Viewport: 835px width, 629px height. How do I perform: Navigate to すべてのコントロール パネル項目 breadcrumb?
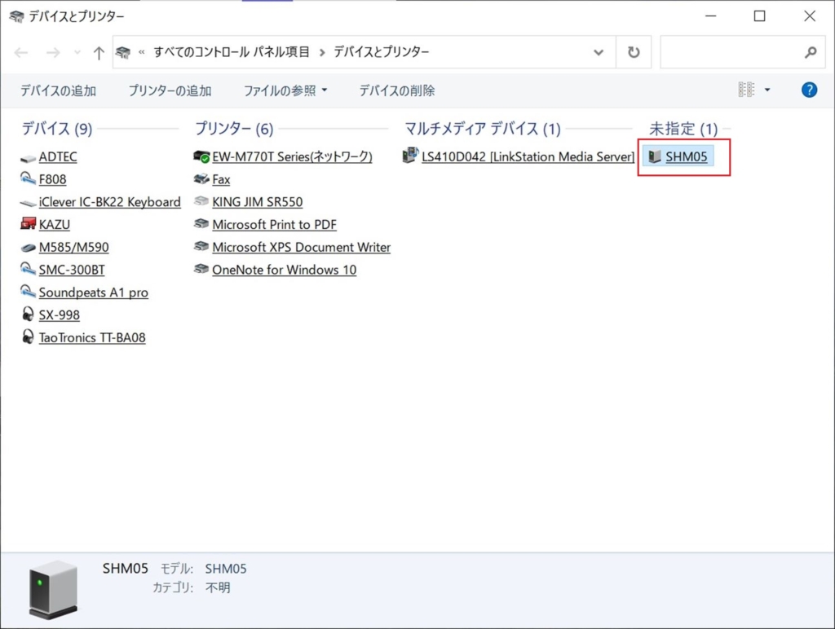pyautogui.click(x=232, y=52)
